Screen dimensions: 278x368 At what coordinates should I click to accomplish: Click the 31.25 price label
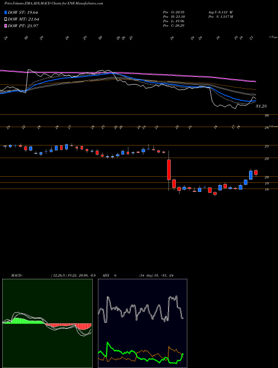[x=261, y=106]
